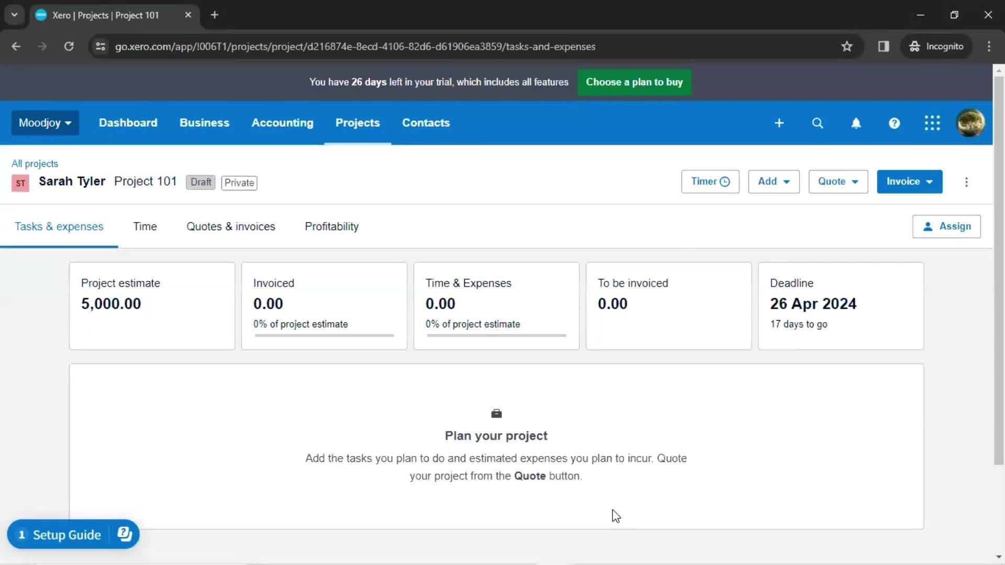This screenshot has height=565, width=1005.
Task: Open the Incognito profile indicator
Action: pyautogui.click(x=936, y=47)
